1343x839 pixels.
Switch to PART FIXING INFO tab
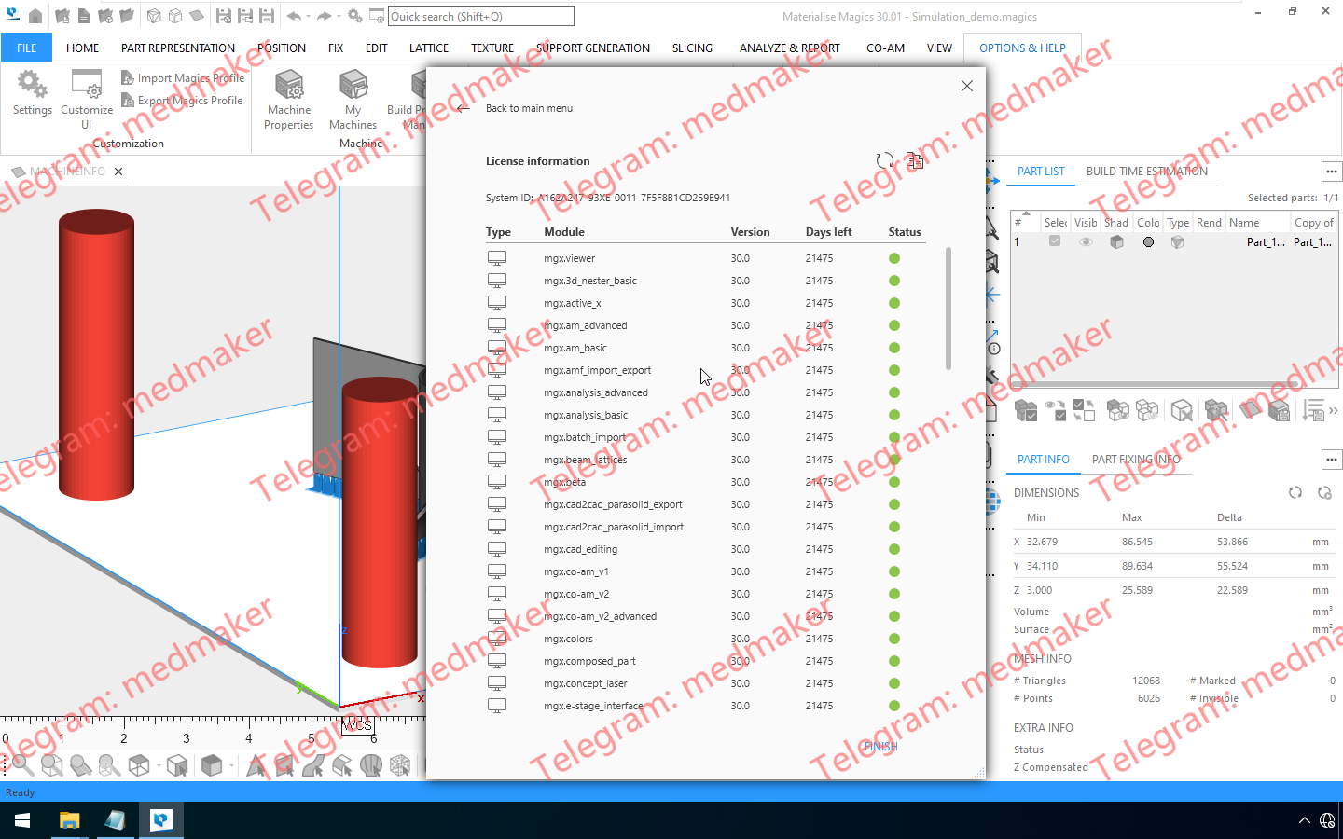tap(1136, 460)
